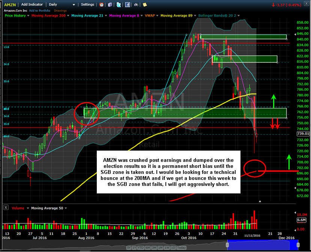This screenshot has width=311, height=252.
Task: Click the blue selected range in the navigator
Action: click(x=263, y=245)
